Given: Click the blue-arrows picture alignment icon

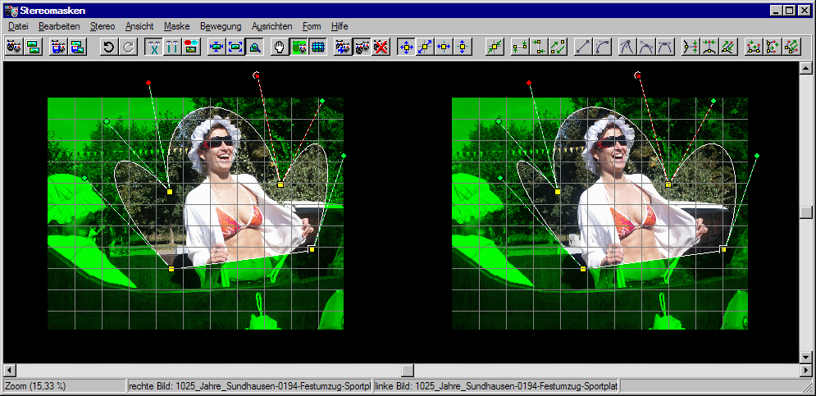Looking at the screenshot, I should pos(216,48).
